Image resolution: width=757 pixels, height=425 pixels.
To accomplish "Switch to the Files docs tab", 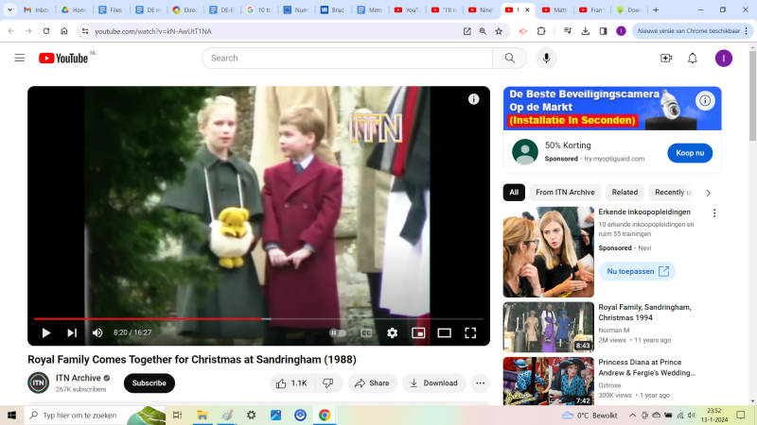I will [111, 9].
